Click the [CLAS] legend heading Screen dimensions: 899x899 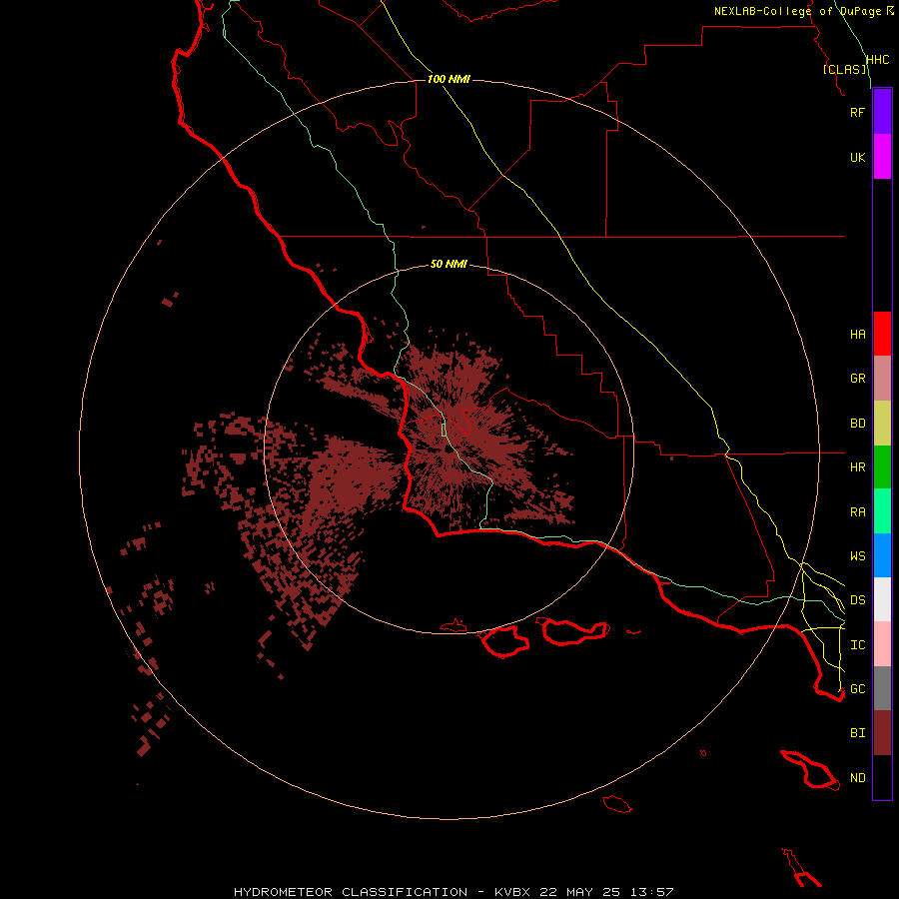click(x=844, y=69)
